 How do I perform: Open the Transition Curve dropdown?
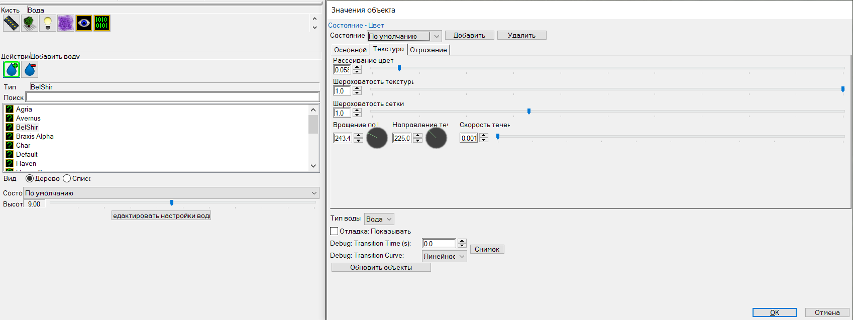tap(445, 256)
